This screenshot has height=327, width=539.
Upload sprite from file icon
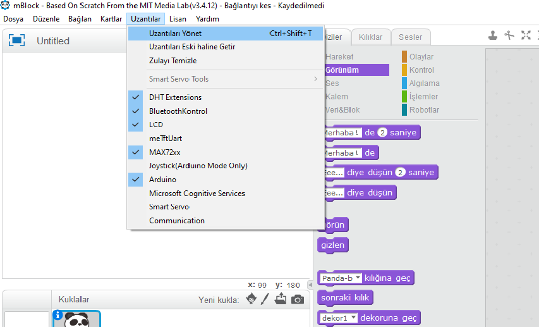[x=281, y=299]
